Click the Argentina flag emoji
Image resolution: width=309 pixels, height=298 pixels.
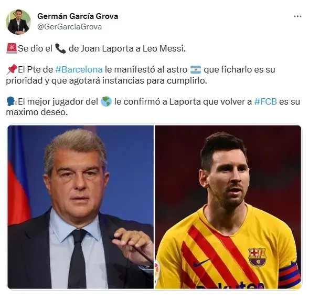(x=196, y=70)
